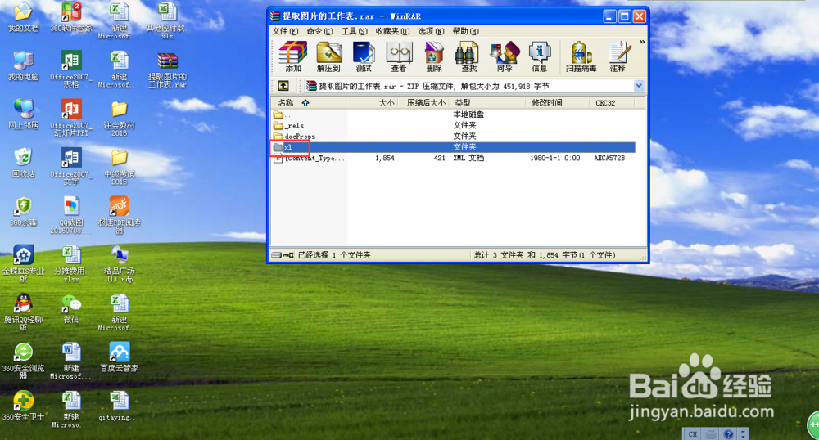819x440 pixels.
Task: Open the archive path dropdown arrow
Action: tap(639, 86)
